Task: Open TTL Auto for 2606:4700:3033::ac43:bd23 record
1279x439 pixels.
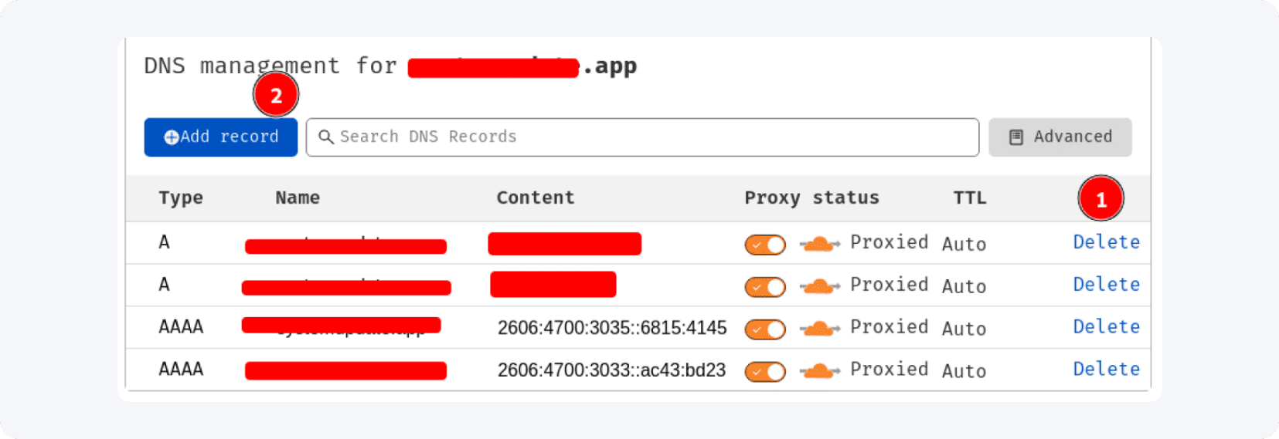Action: (x=964, y=371)
